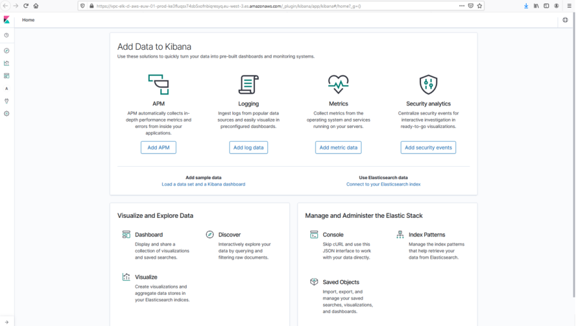The height and width of the screenshot is (326, 576).
Task: Open Management gear icon in sidebar
Action: click(x=6, y=114)
